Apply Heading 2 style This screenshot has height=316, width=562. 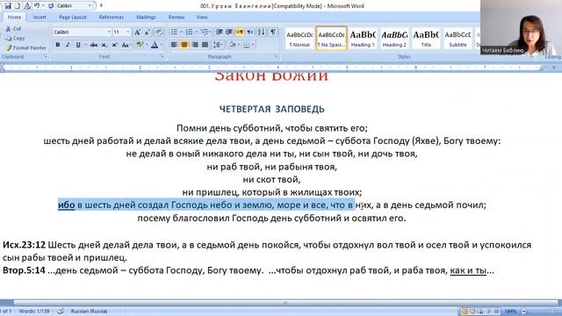pos(394,39)
